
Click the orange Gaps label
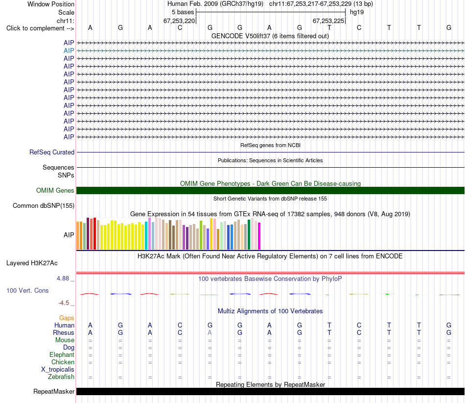point(67,318)
